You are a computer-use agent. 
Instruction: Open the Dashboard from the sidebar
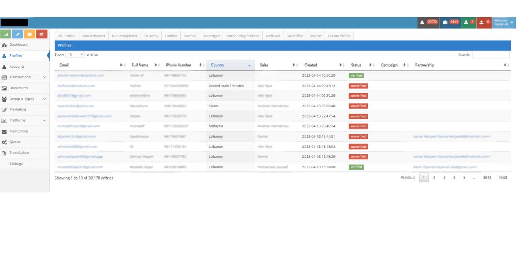click(18, 45)
